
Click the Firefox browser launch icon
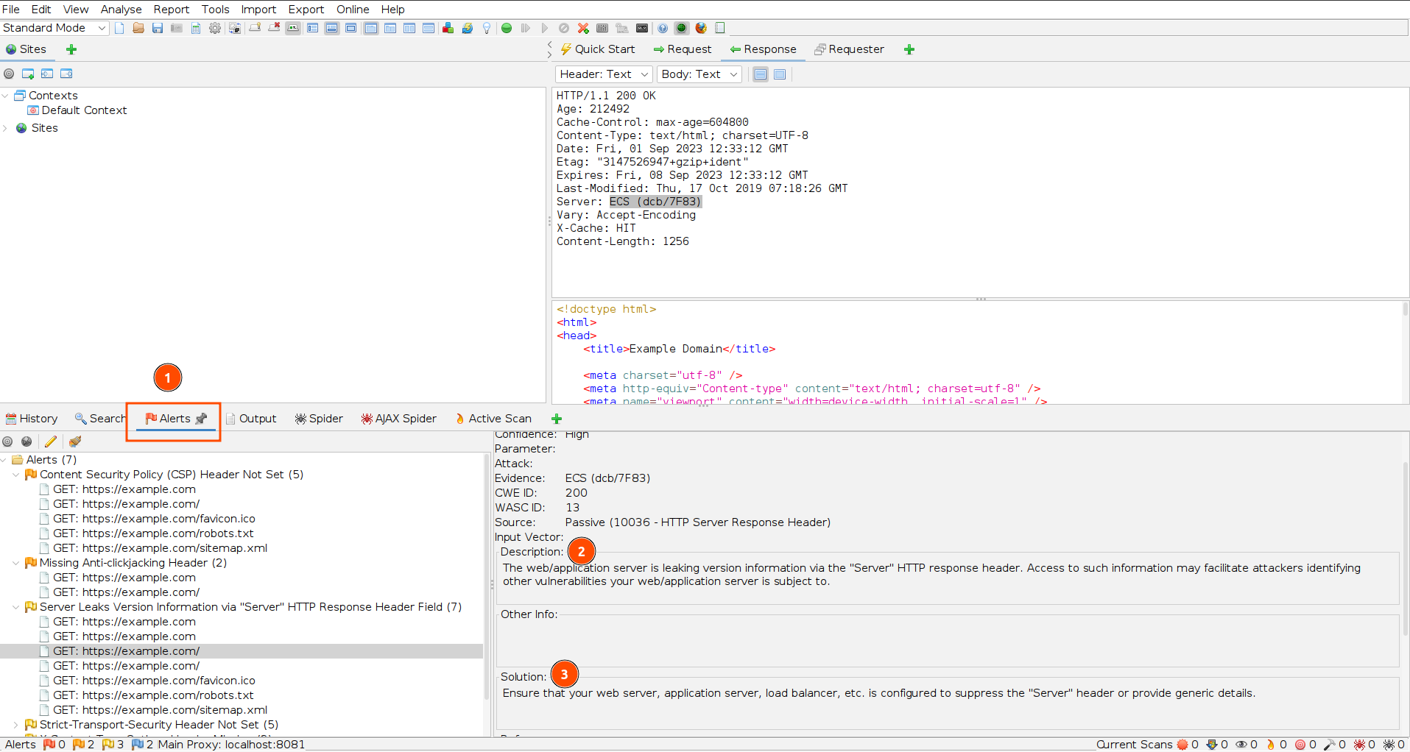pos(701,28)
